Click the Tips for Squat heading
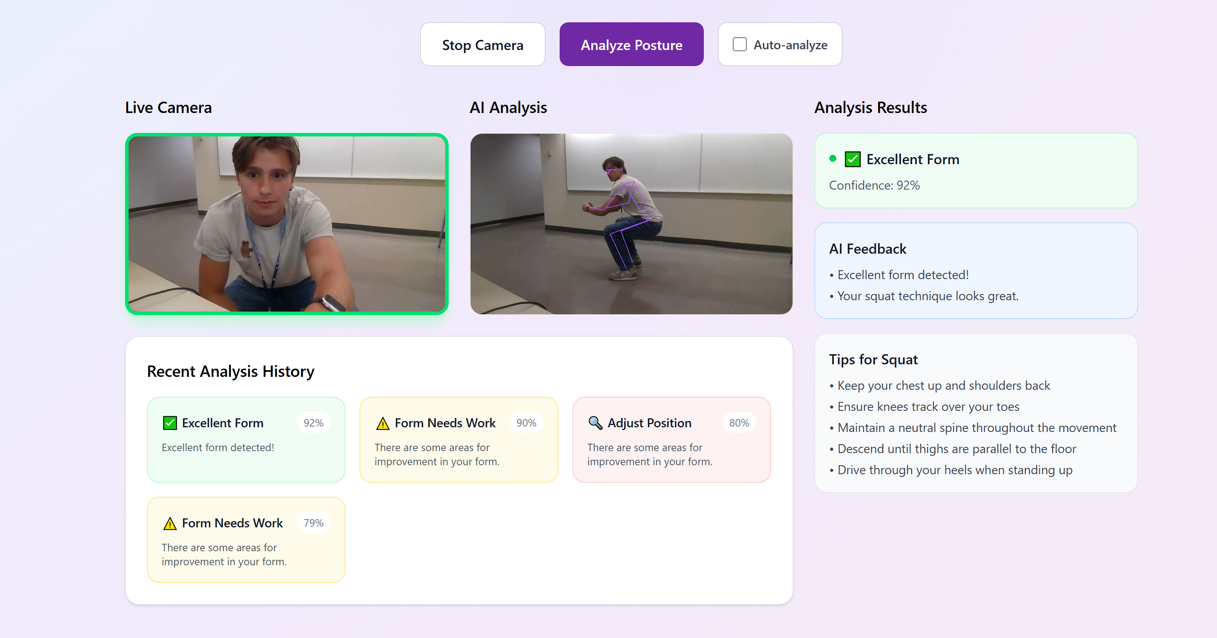 [873, 360]
